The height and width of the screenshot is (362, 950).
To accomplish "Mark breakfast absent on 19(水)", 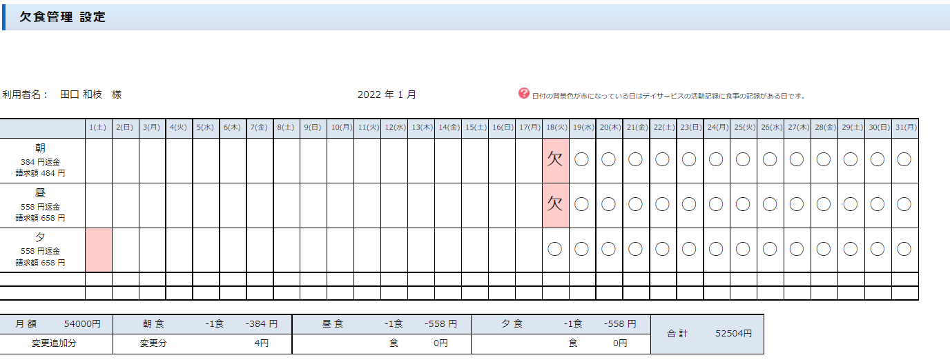I will pyautogui.click(x=582, y=160).
